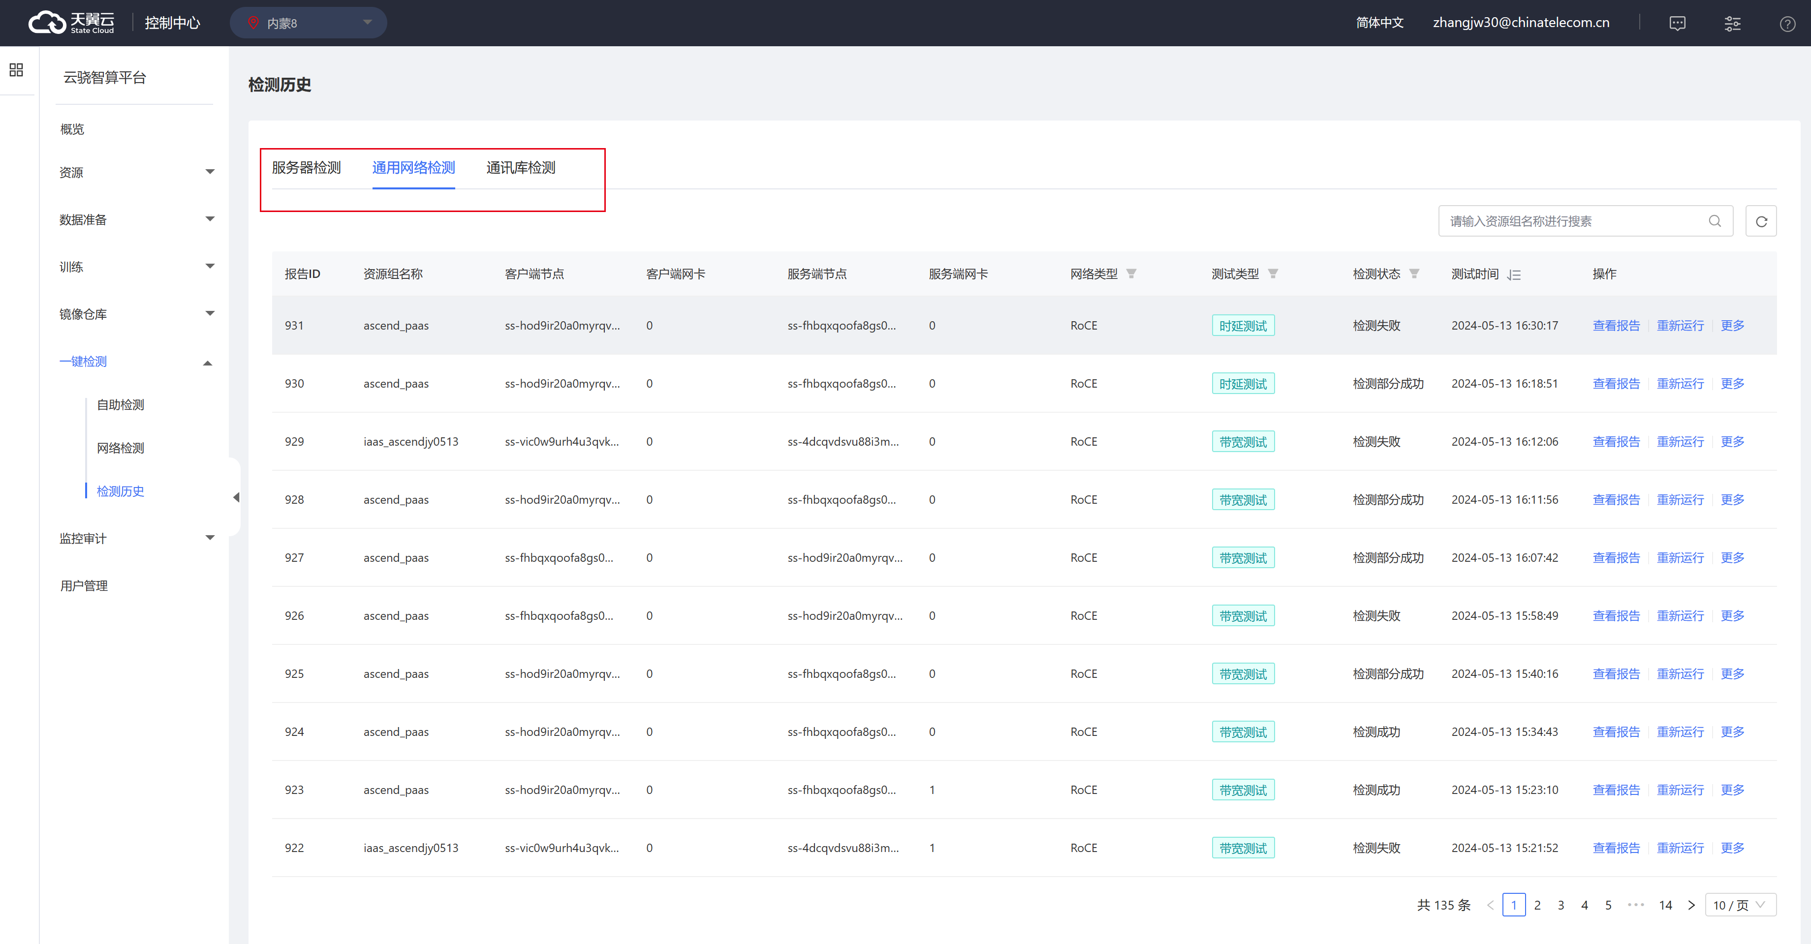Click the 带宽测试 tag on row 929
The image size is (1811, 944).
click(x=1242, y=441)
